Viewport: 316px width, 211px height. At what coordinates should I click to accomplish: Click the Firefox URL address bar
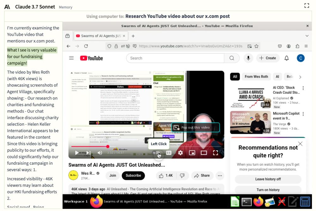[x=191, y=46]
